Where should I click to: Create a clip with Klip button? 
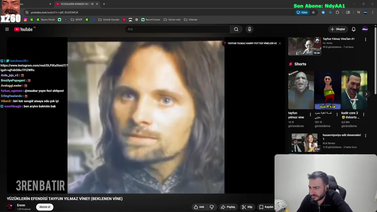(247, 207)
